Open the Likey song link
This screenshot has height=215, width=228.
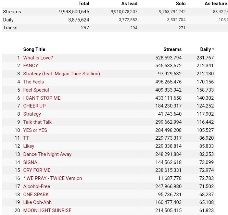(x=29, y=146)
